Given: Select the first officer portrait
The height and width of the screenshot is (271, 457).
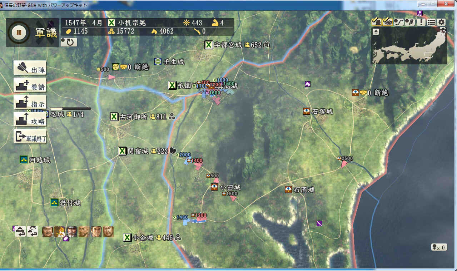Looking at the screenshot, I should point(48,232).
